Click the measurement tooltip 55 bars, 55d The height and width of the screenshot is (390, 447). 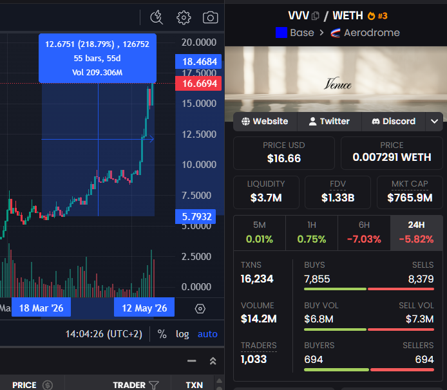(97, 58)
